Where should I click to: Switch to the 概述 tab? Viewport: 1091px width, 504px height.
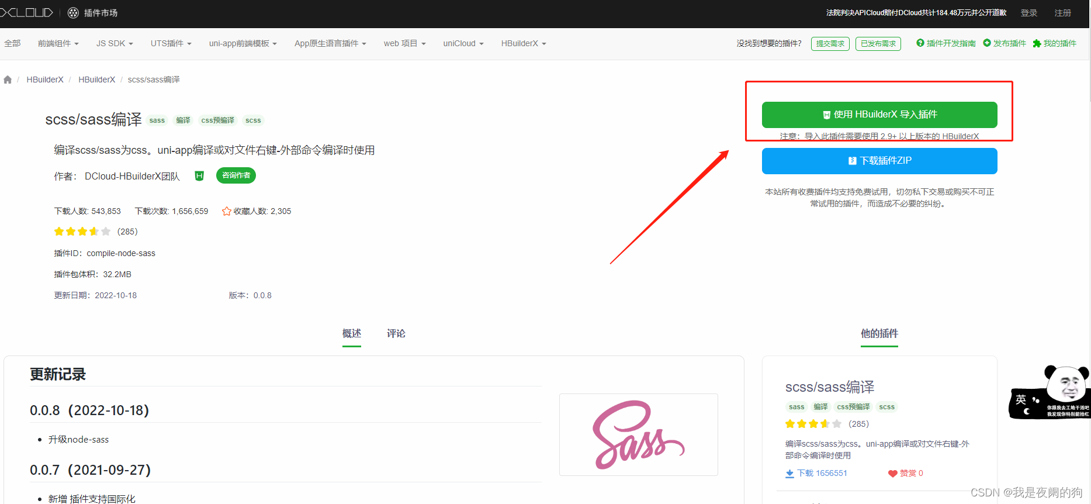352,333
